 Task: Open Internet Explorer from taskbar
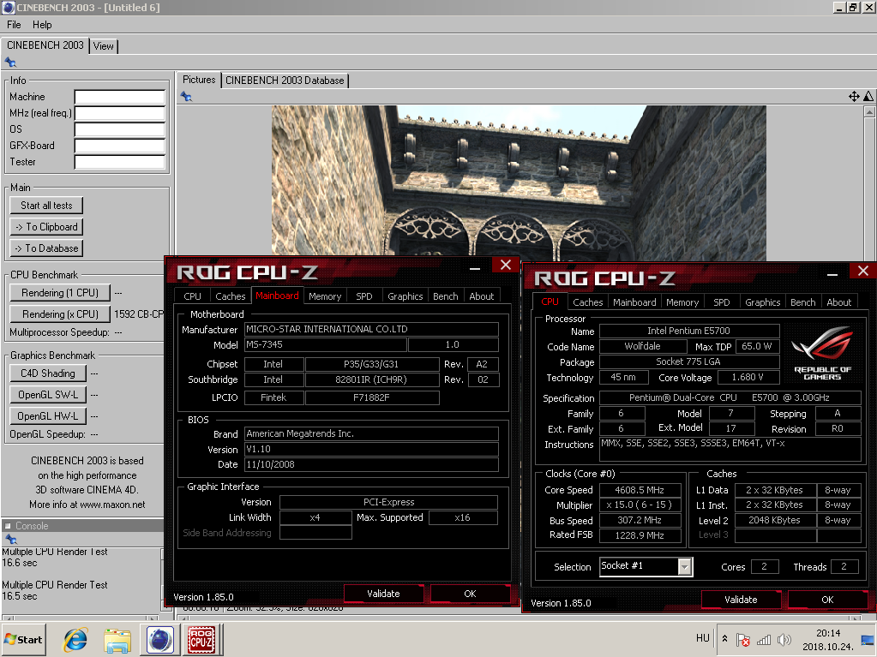(x=75, y=639)
